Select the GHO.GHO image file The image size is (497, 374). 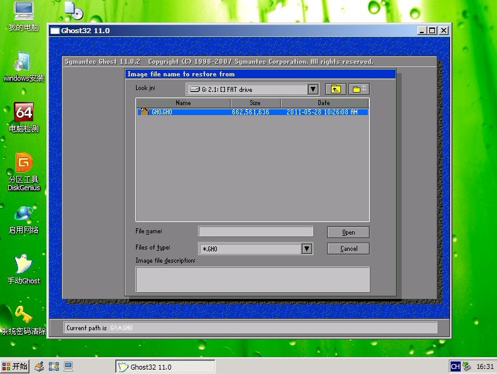coord(253,112)
